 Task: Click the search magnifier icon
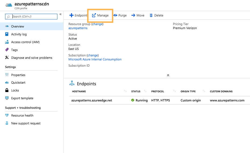[x=8, y=17]
